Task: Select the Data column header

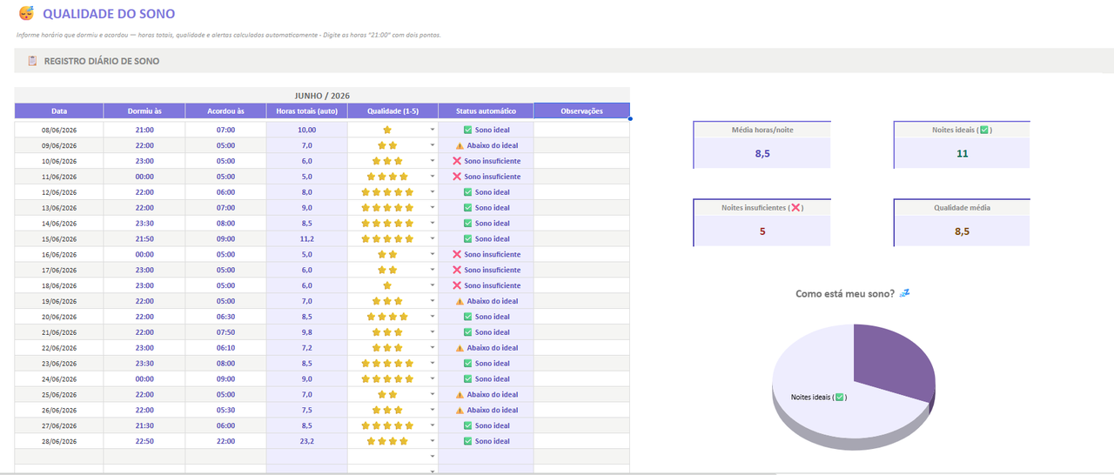Action: coord(59,111)
